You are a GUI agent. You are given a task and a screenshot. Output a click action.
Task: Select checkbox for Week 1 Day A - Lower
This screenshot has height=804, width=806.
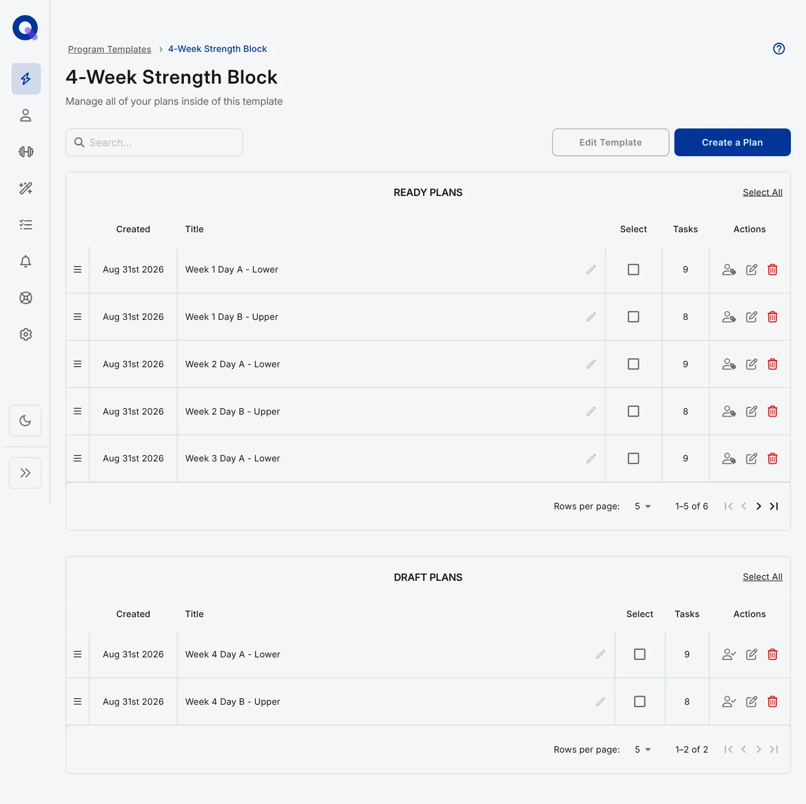pyautogui.click(x=633, y=270)
